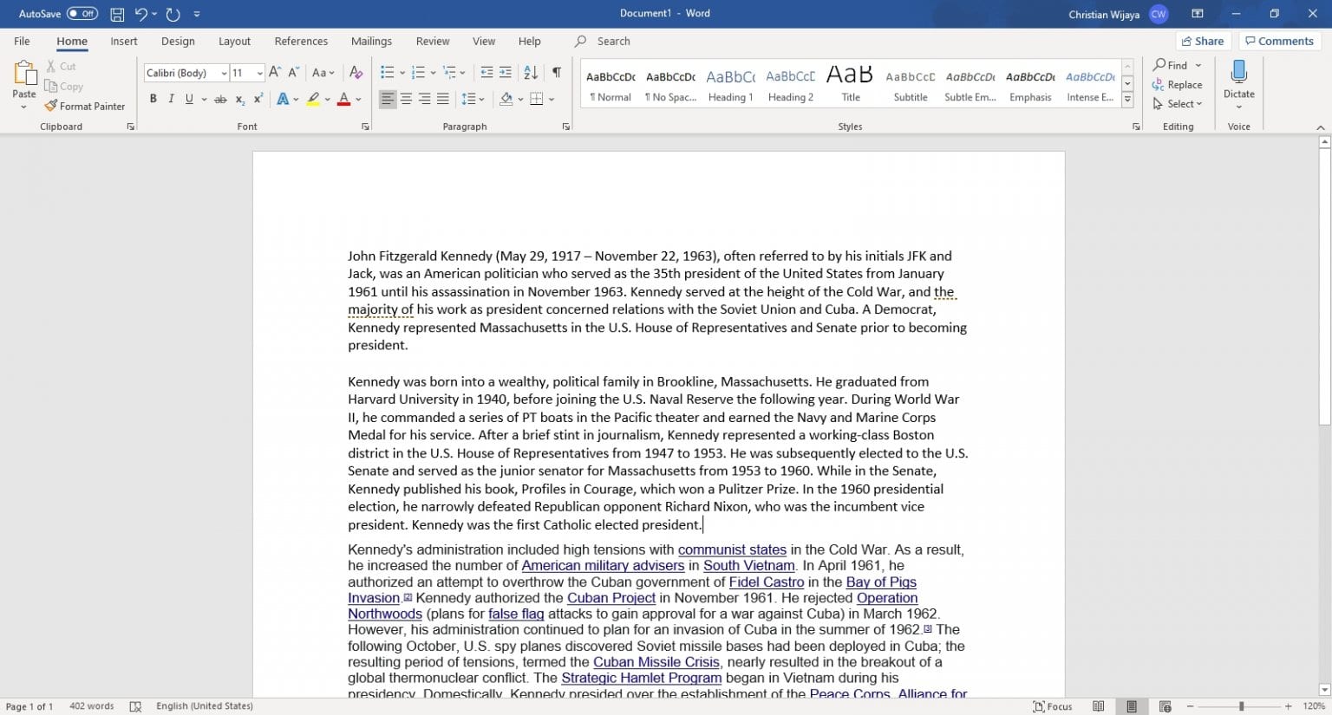Open font size dropdown showing 11

pyautogui.click(x=259, y=74)
